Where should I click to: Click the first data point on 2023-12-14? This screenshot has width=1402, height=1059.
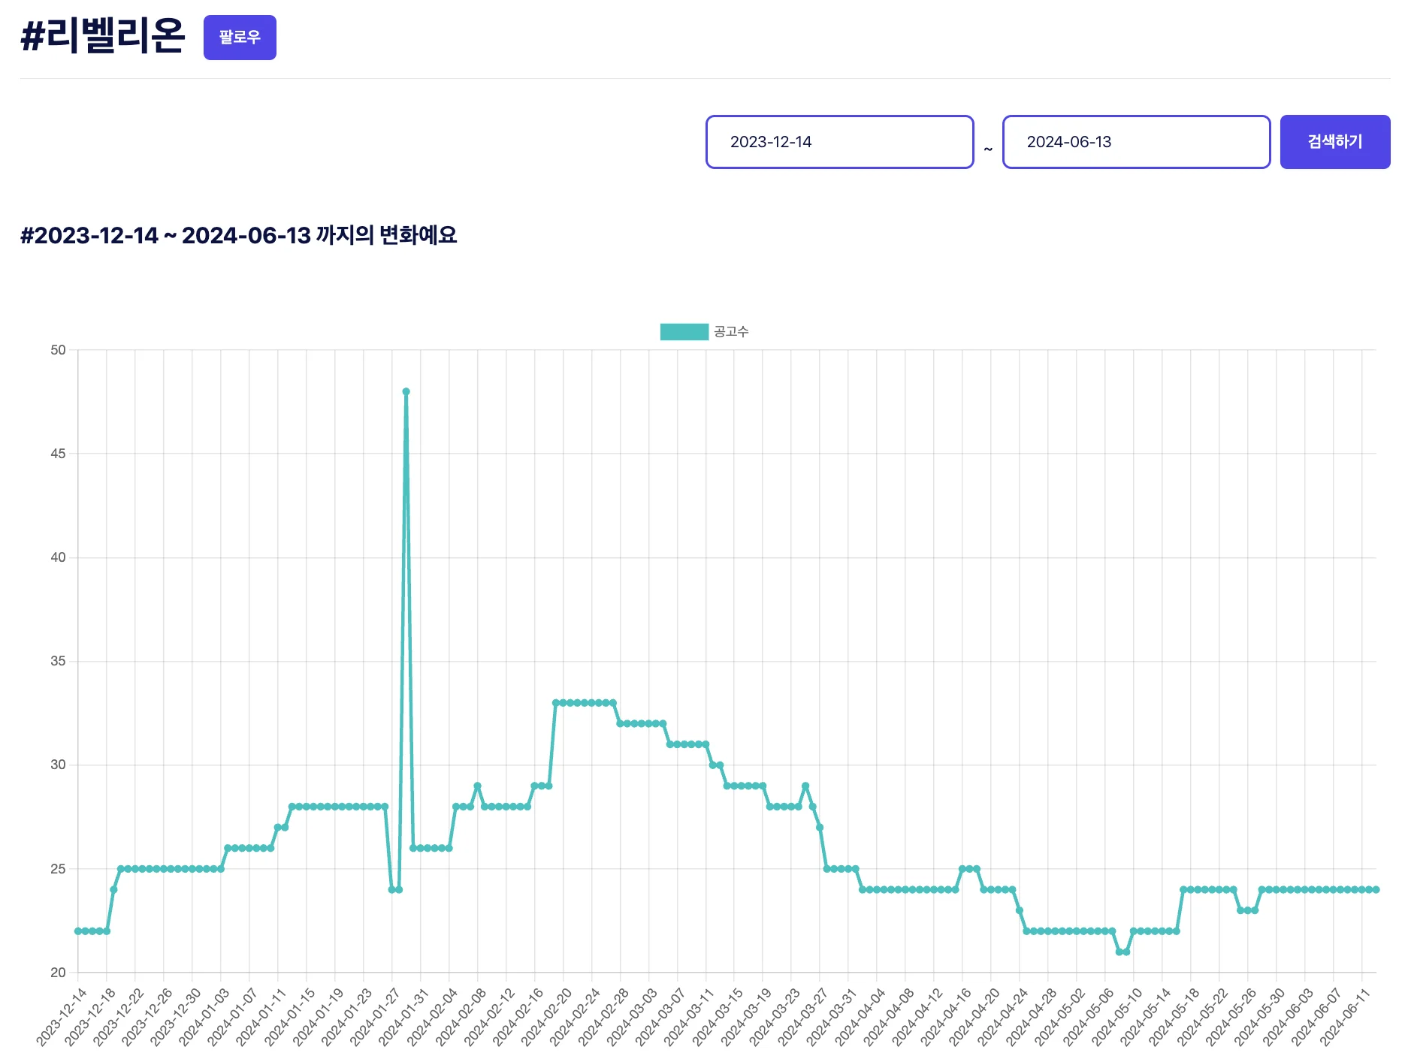click(x=78, y=931)
